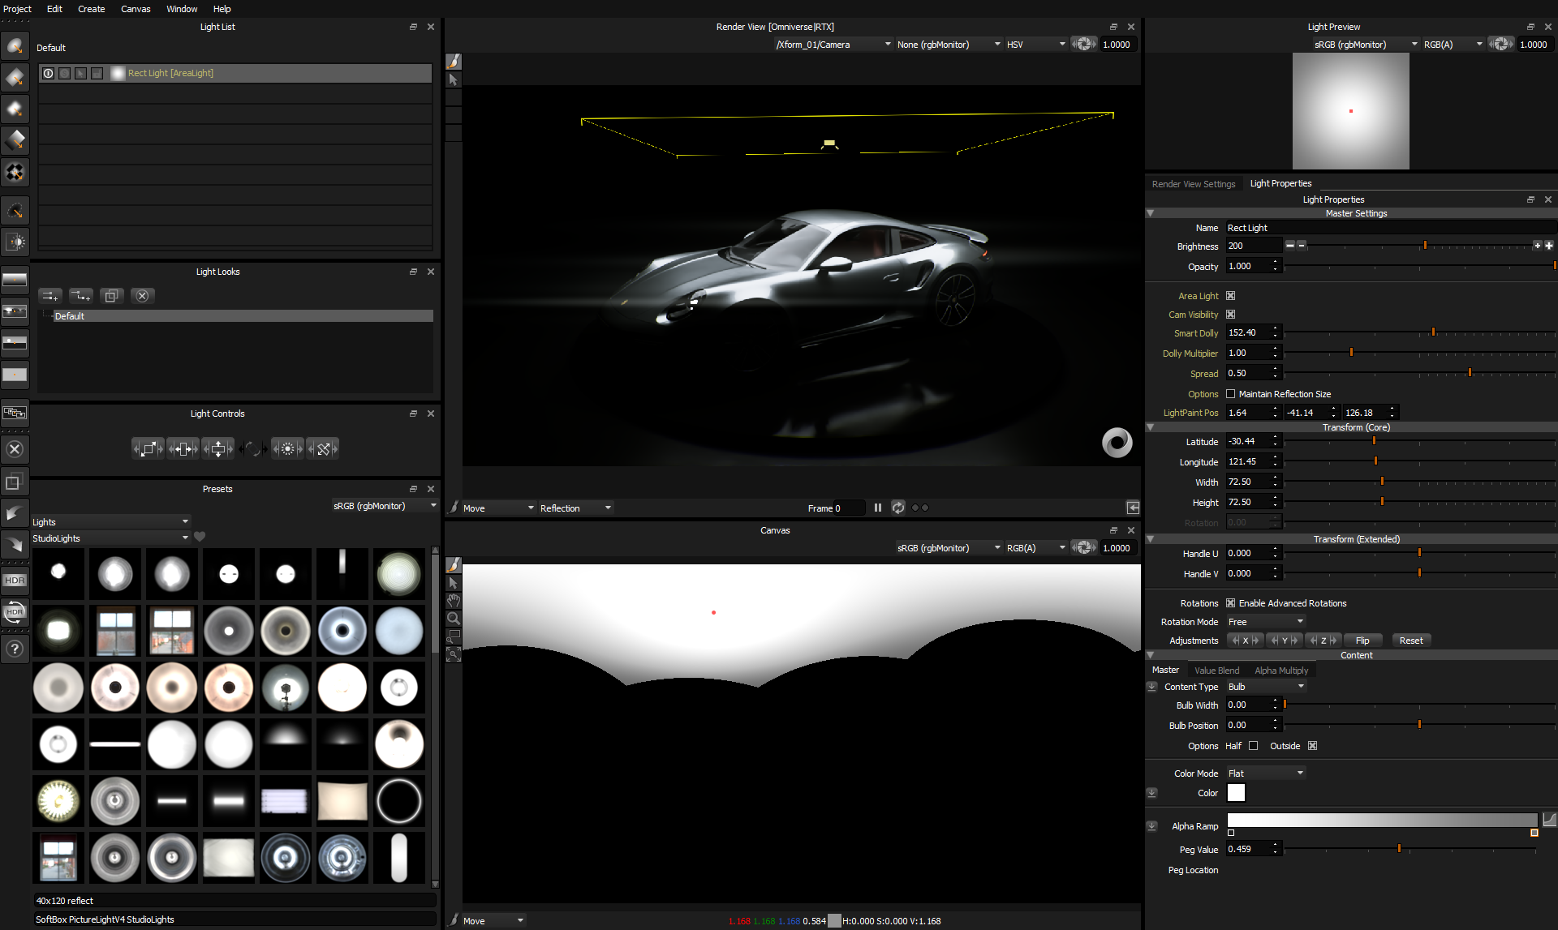Screen dimensions: 1558x930
Task: Switch to the Value Blend tab
Action: pyautogui.click(x=1216, y=671)
